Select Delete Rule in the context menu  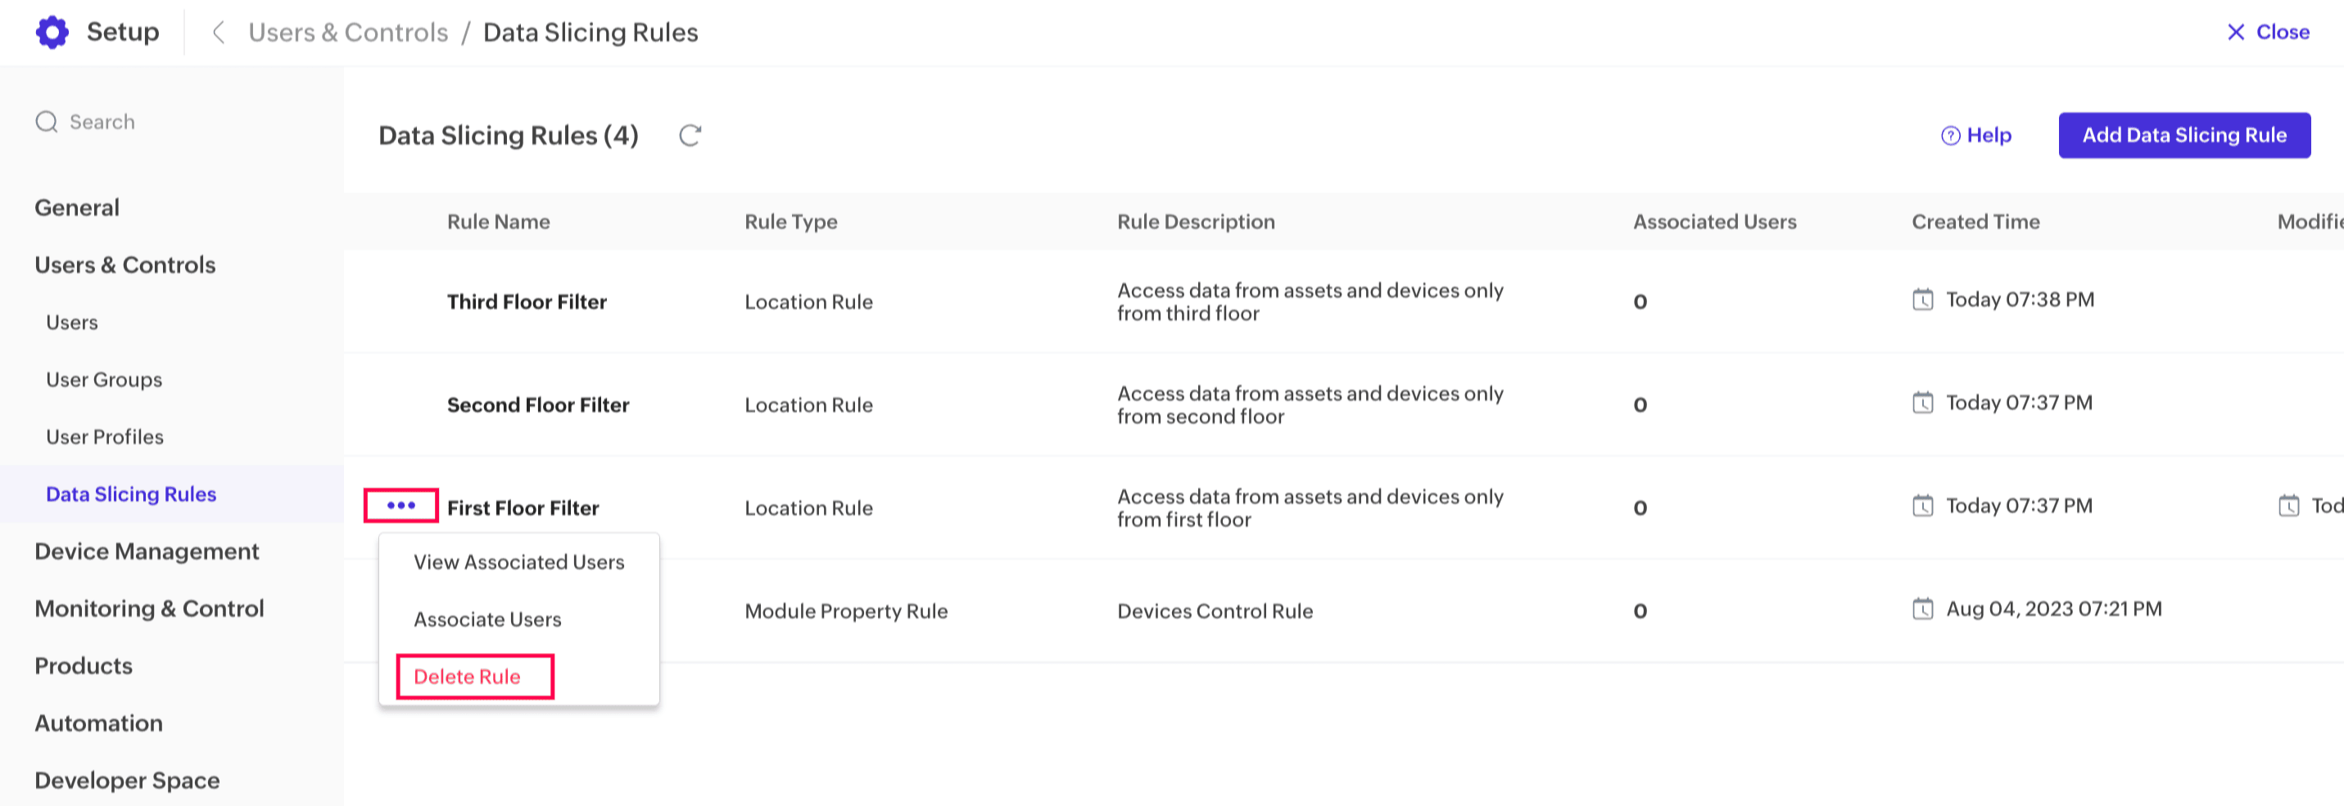coord(467,677)
